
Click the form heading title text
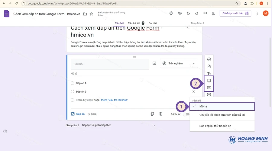[117, 31]
